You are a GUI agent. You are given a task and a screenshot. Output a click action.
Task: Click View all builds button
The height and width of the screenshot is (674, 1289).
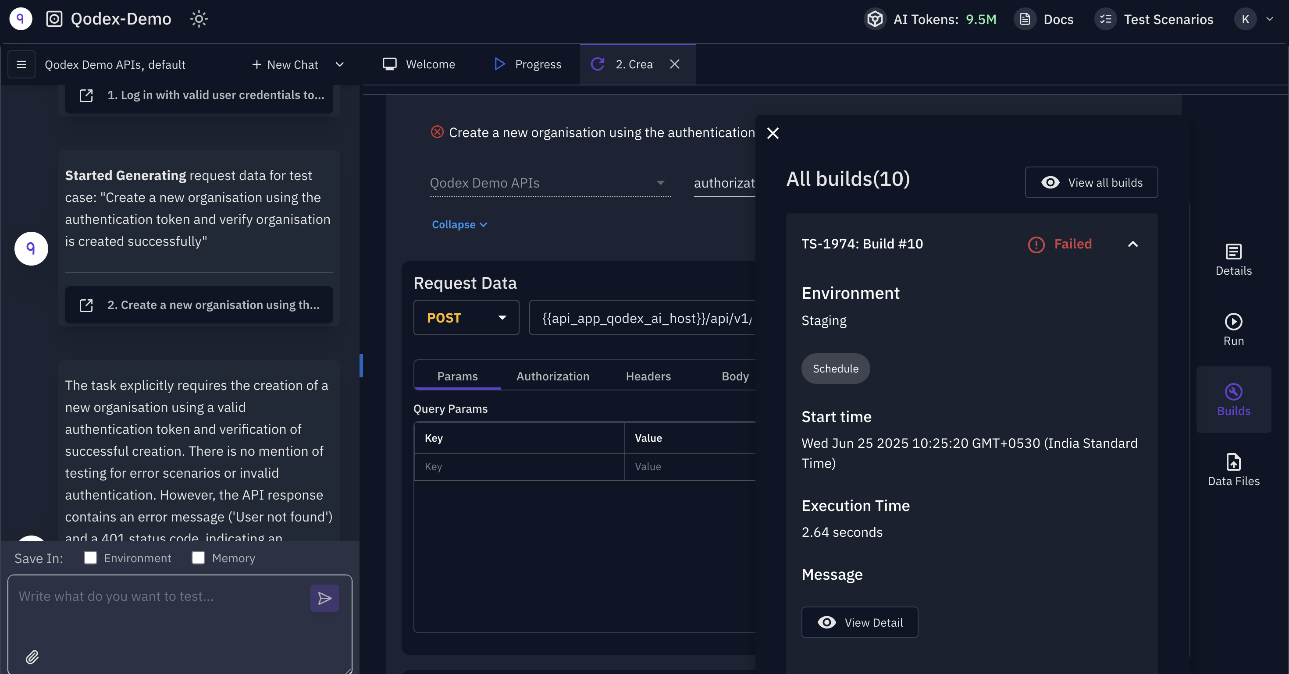click(x=1091, y=182)
